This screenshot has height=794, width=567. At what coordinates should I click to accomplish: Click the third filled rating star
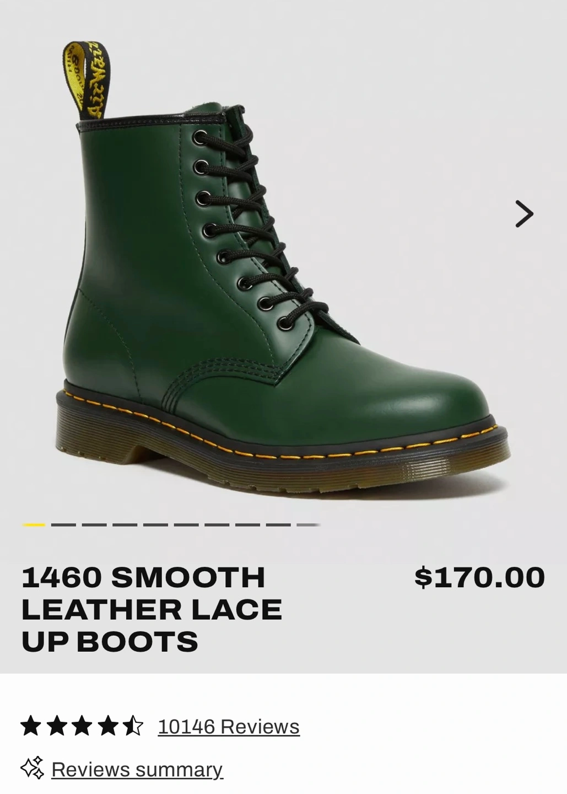pos(82,726)
